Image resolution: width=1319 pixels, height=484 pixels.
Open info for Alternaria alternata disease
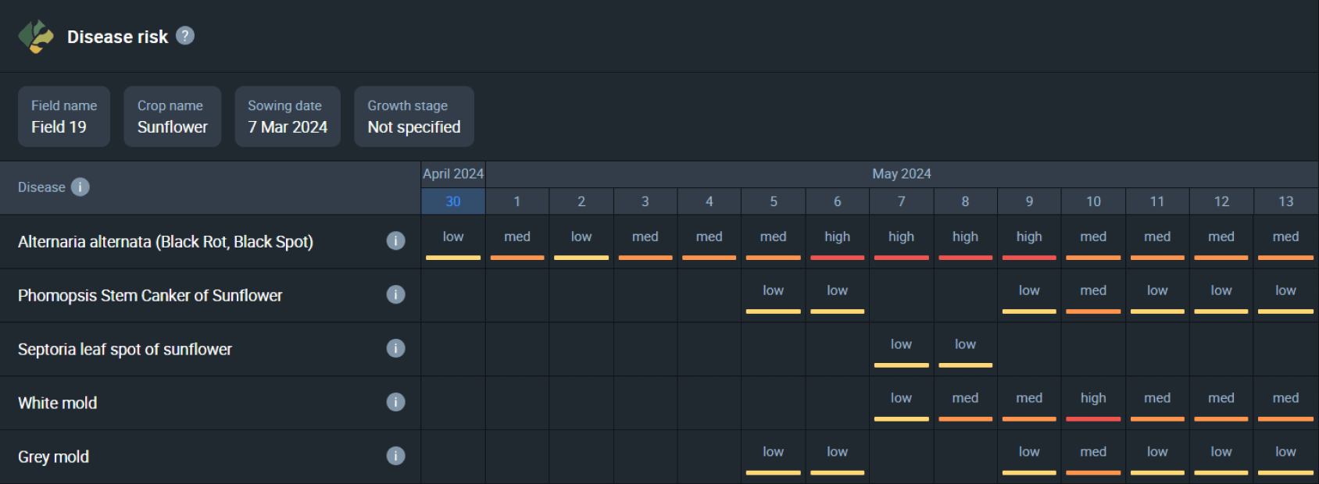coord(396,241)
